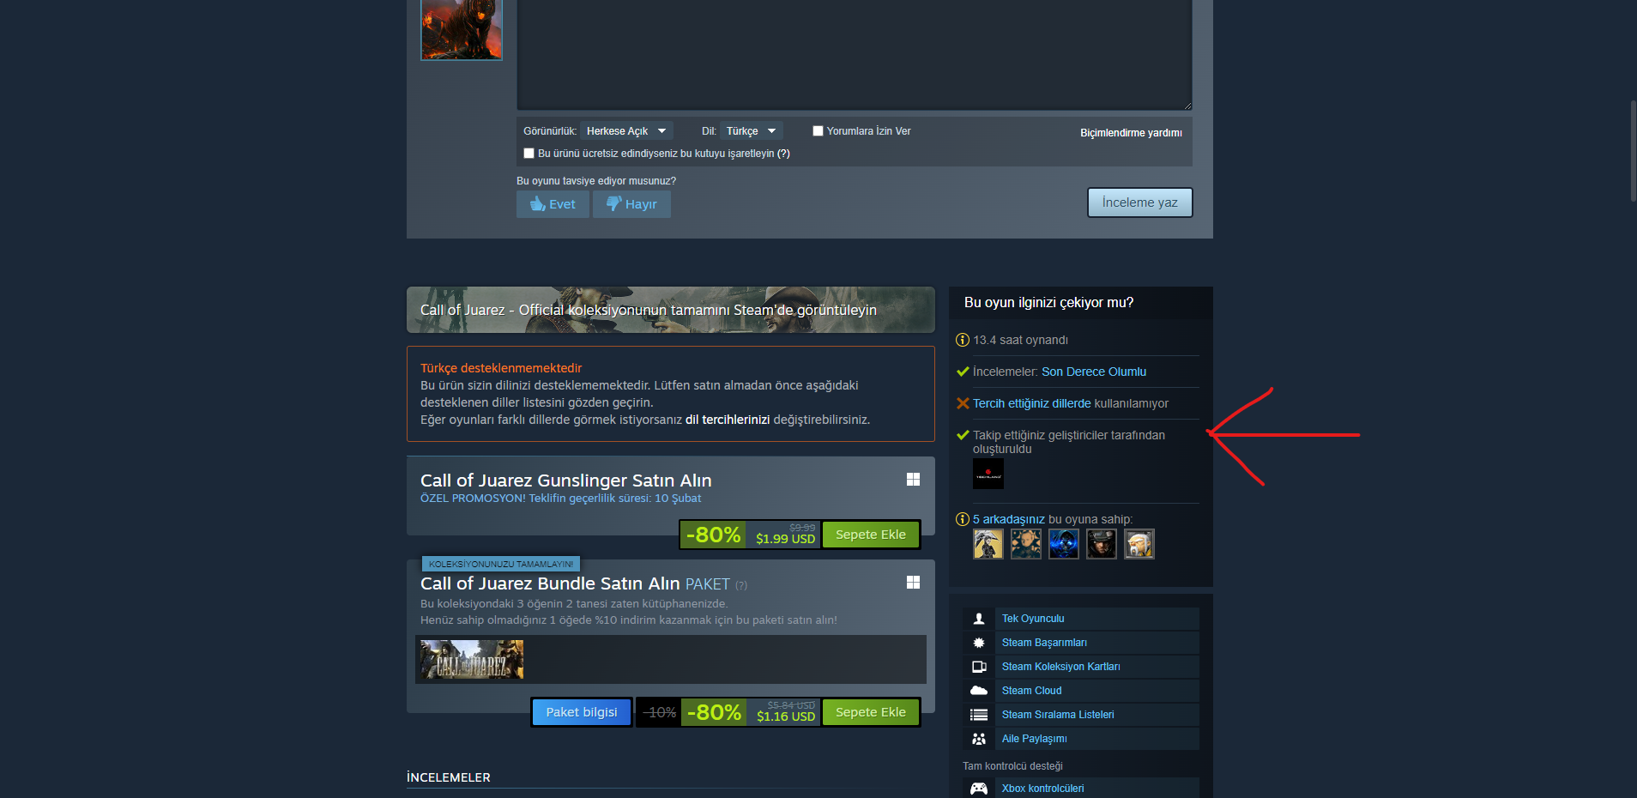1637x798 pixels.
Task: Click the Tek Oyunculu single-player icon
Action: pyautogui.click(x=979, y=619)
